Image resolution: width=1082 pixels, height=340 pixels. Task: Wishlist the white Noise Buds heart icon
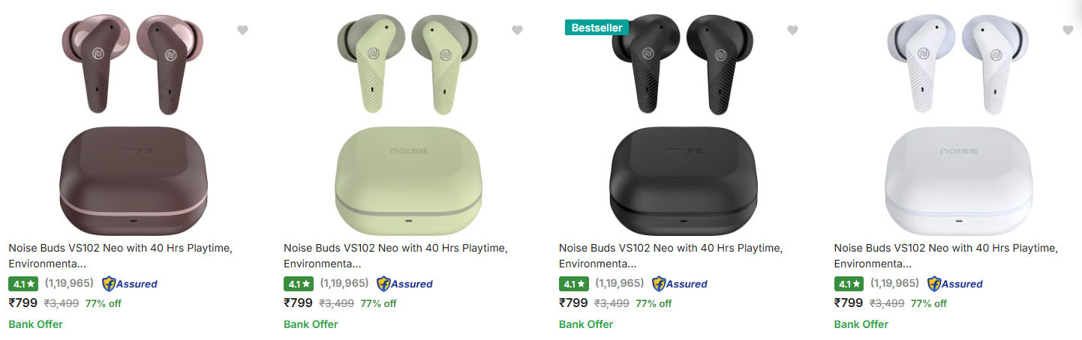1068,30
